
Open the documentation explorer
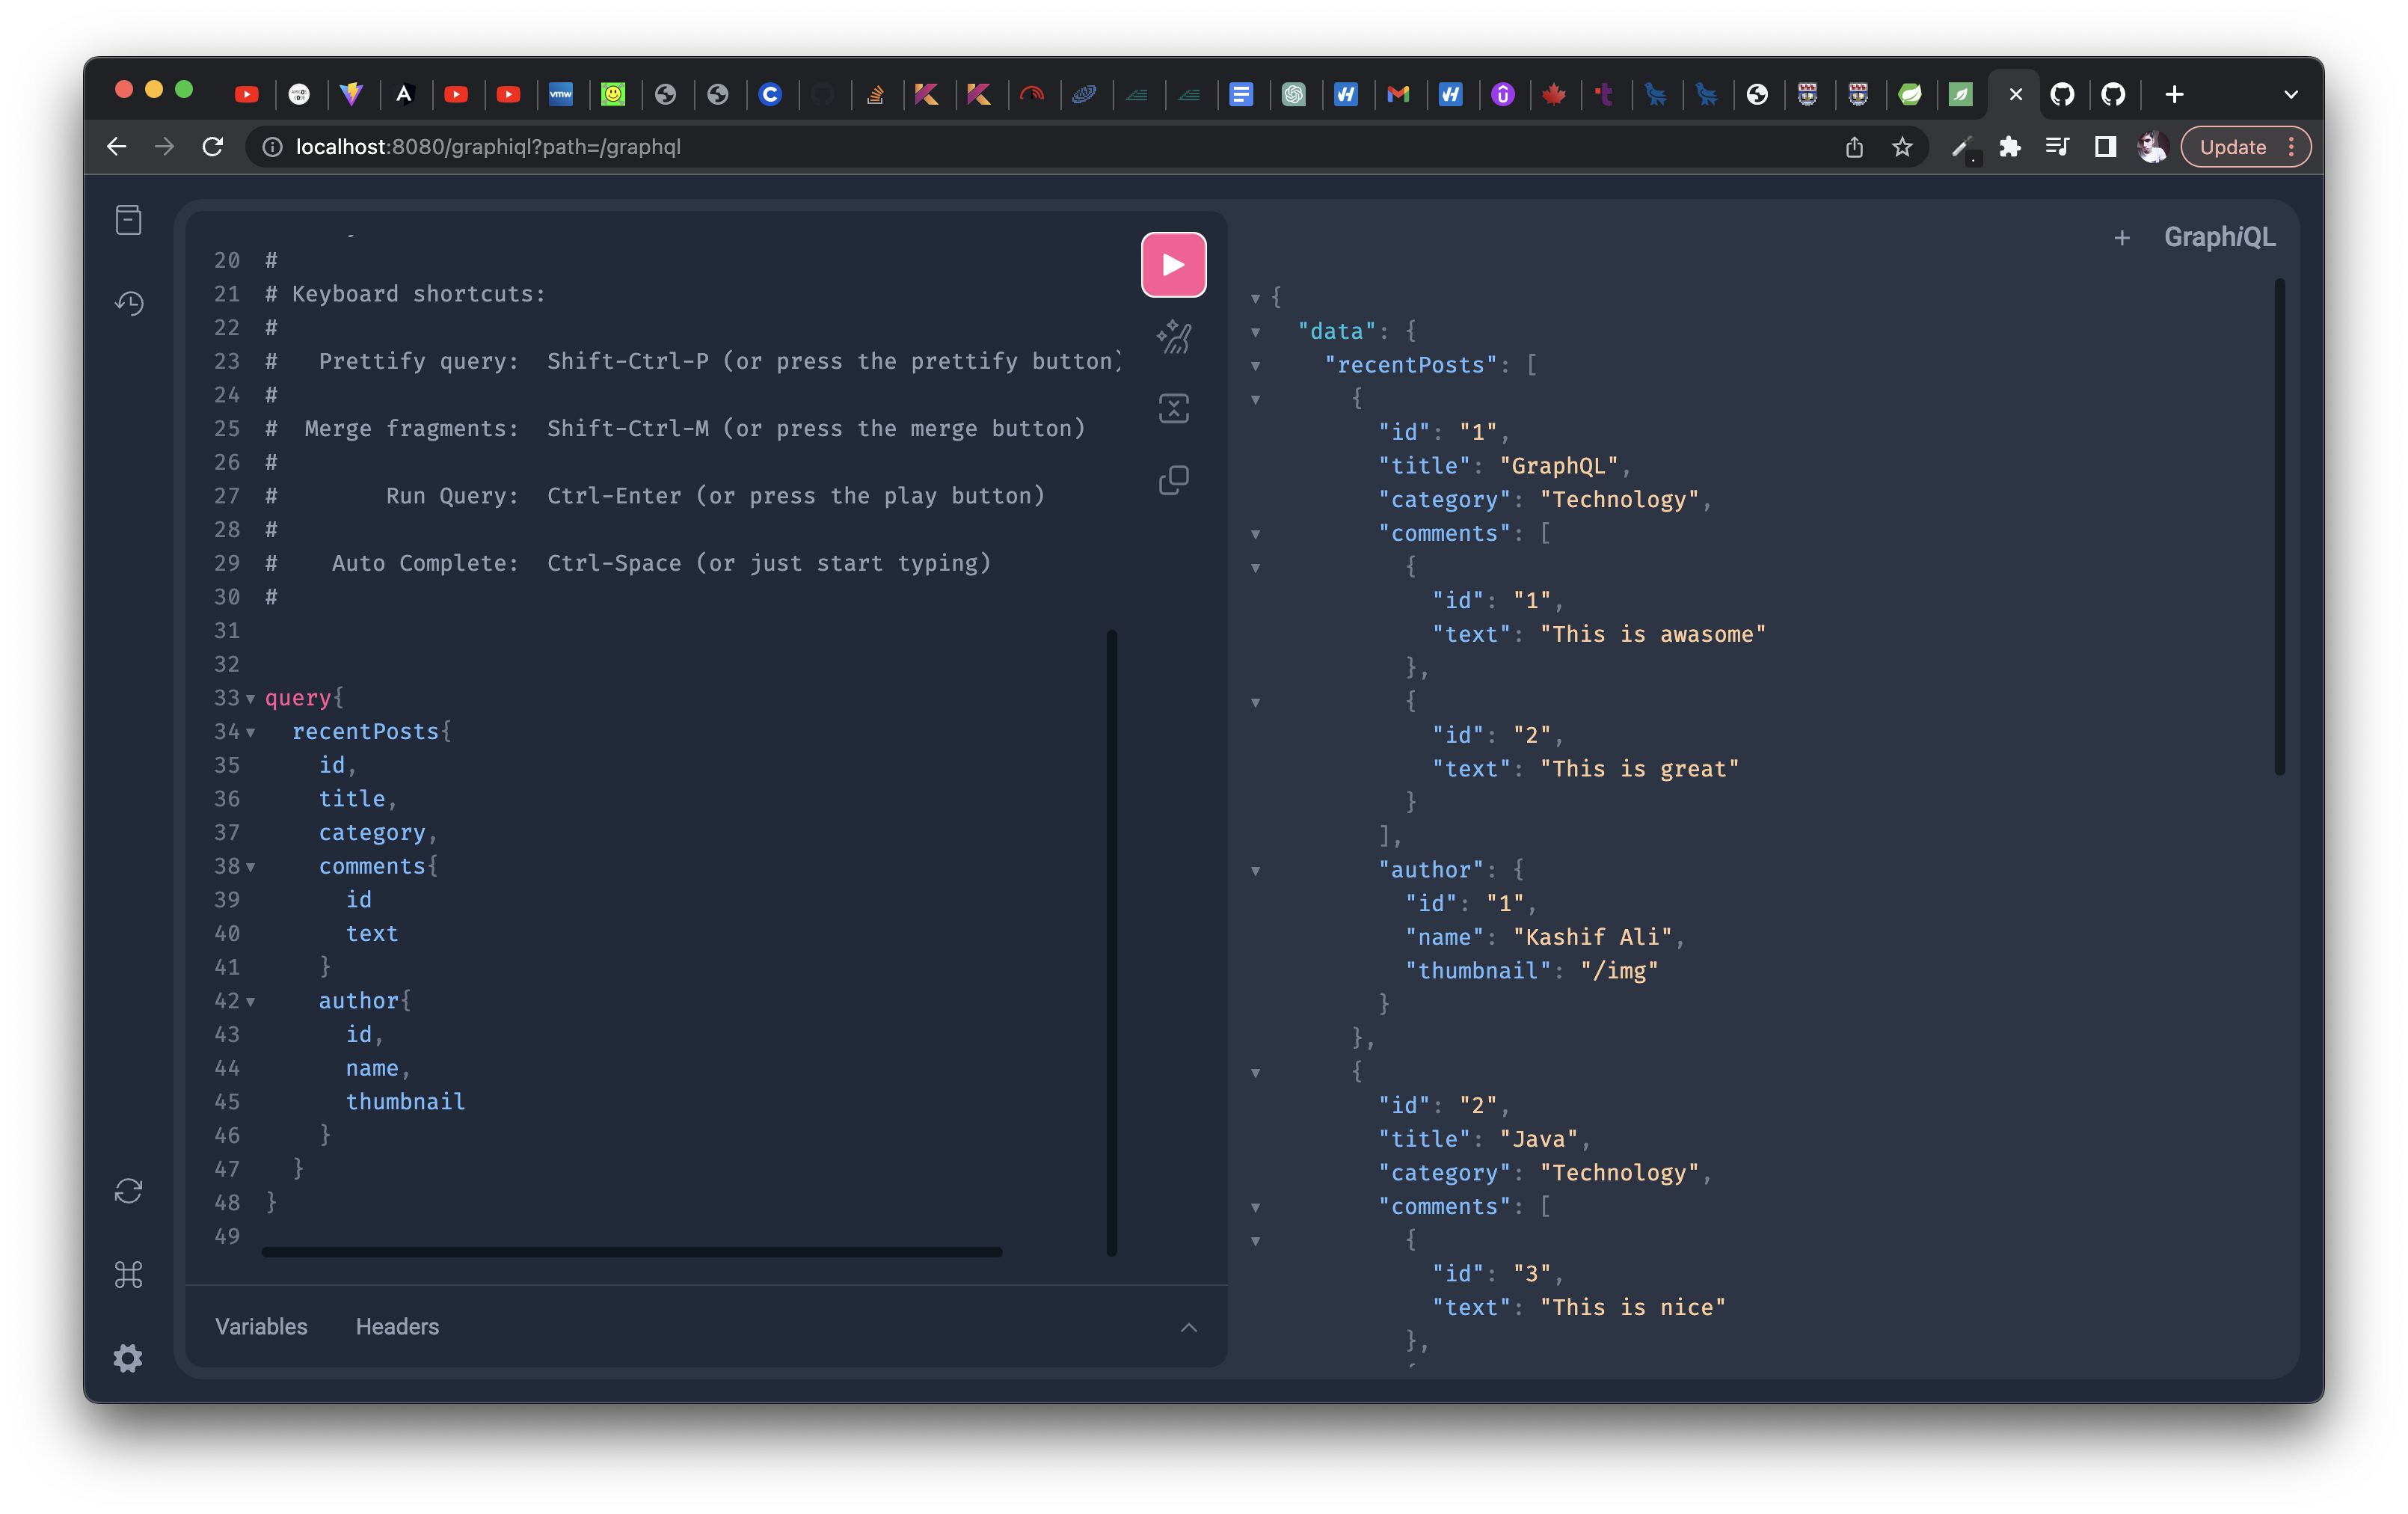point(128,219)
